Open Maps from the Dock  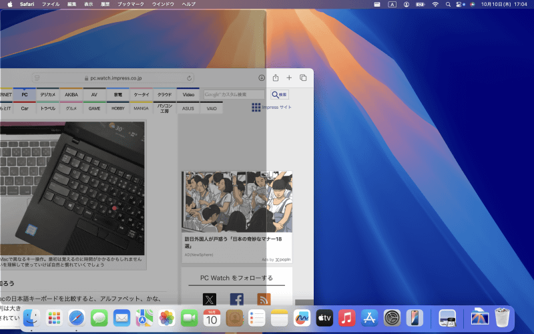coord(144,318)
